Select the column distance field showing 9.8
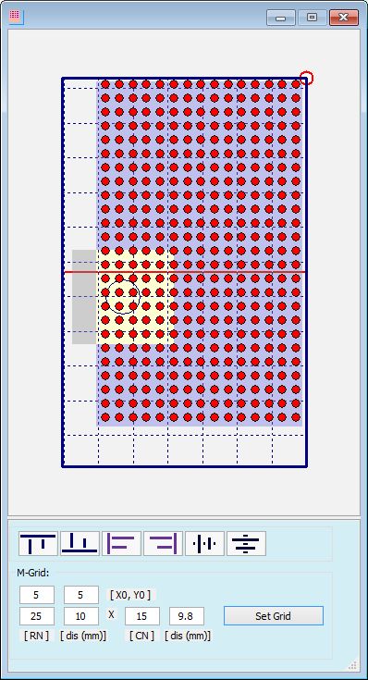 tap(187, 616)
